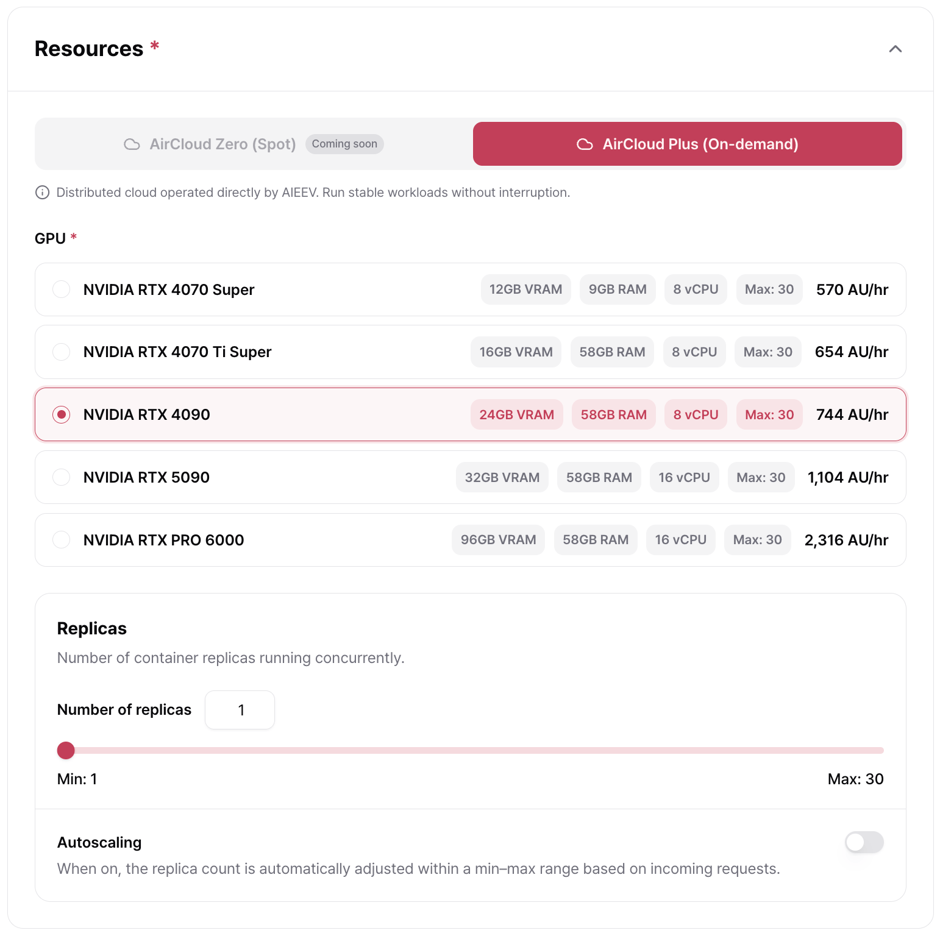Click the Autoscaling heading

click(99, 842)
